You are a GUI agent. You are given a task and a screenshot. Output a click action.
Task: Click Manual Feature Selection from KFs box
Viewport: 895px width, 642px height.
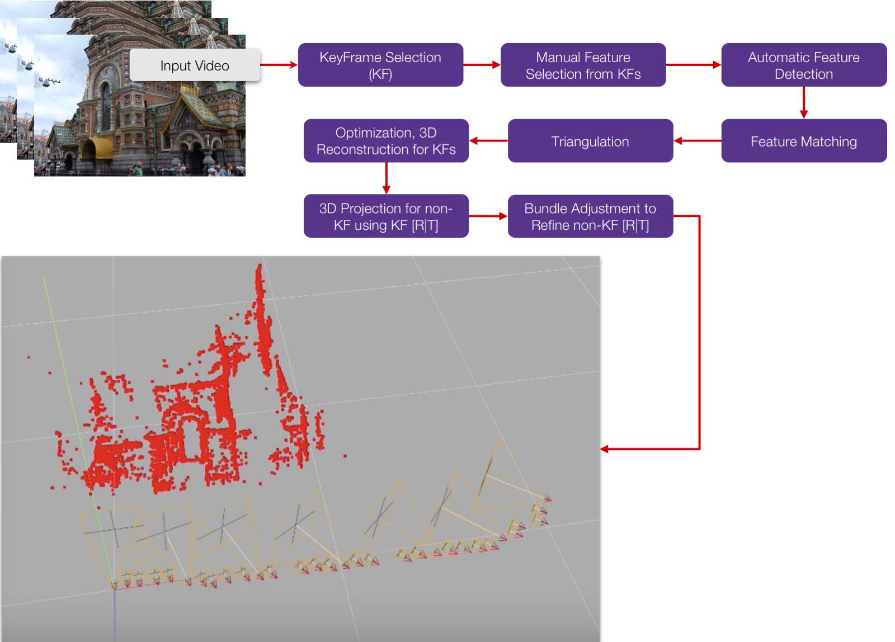[583, 65]
